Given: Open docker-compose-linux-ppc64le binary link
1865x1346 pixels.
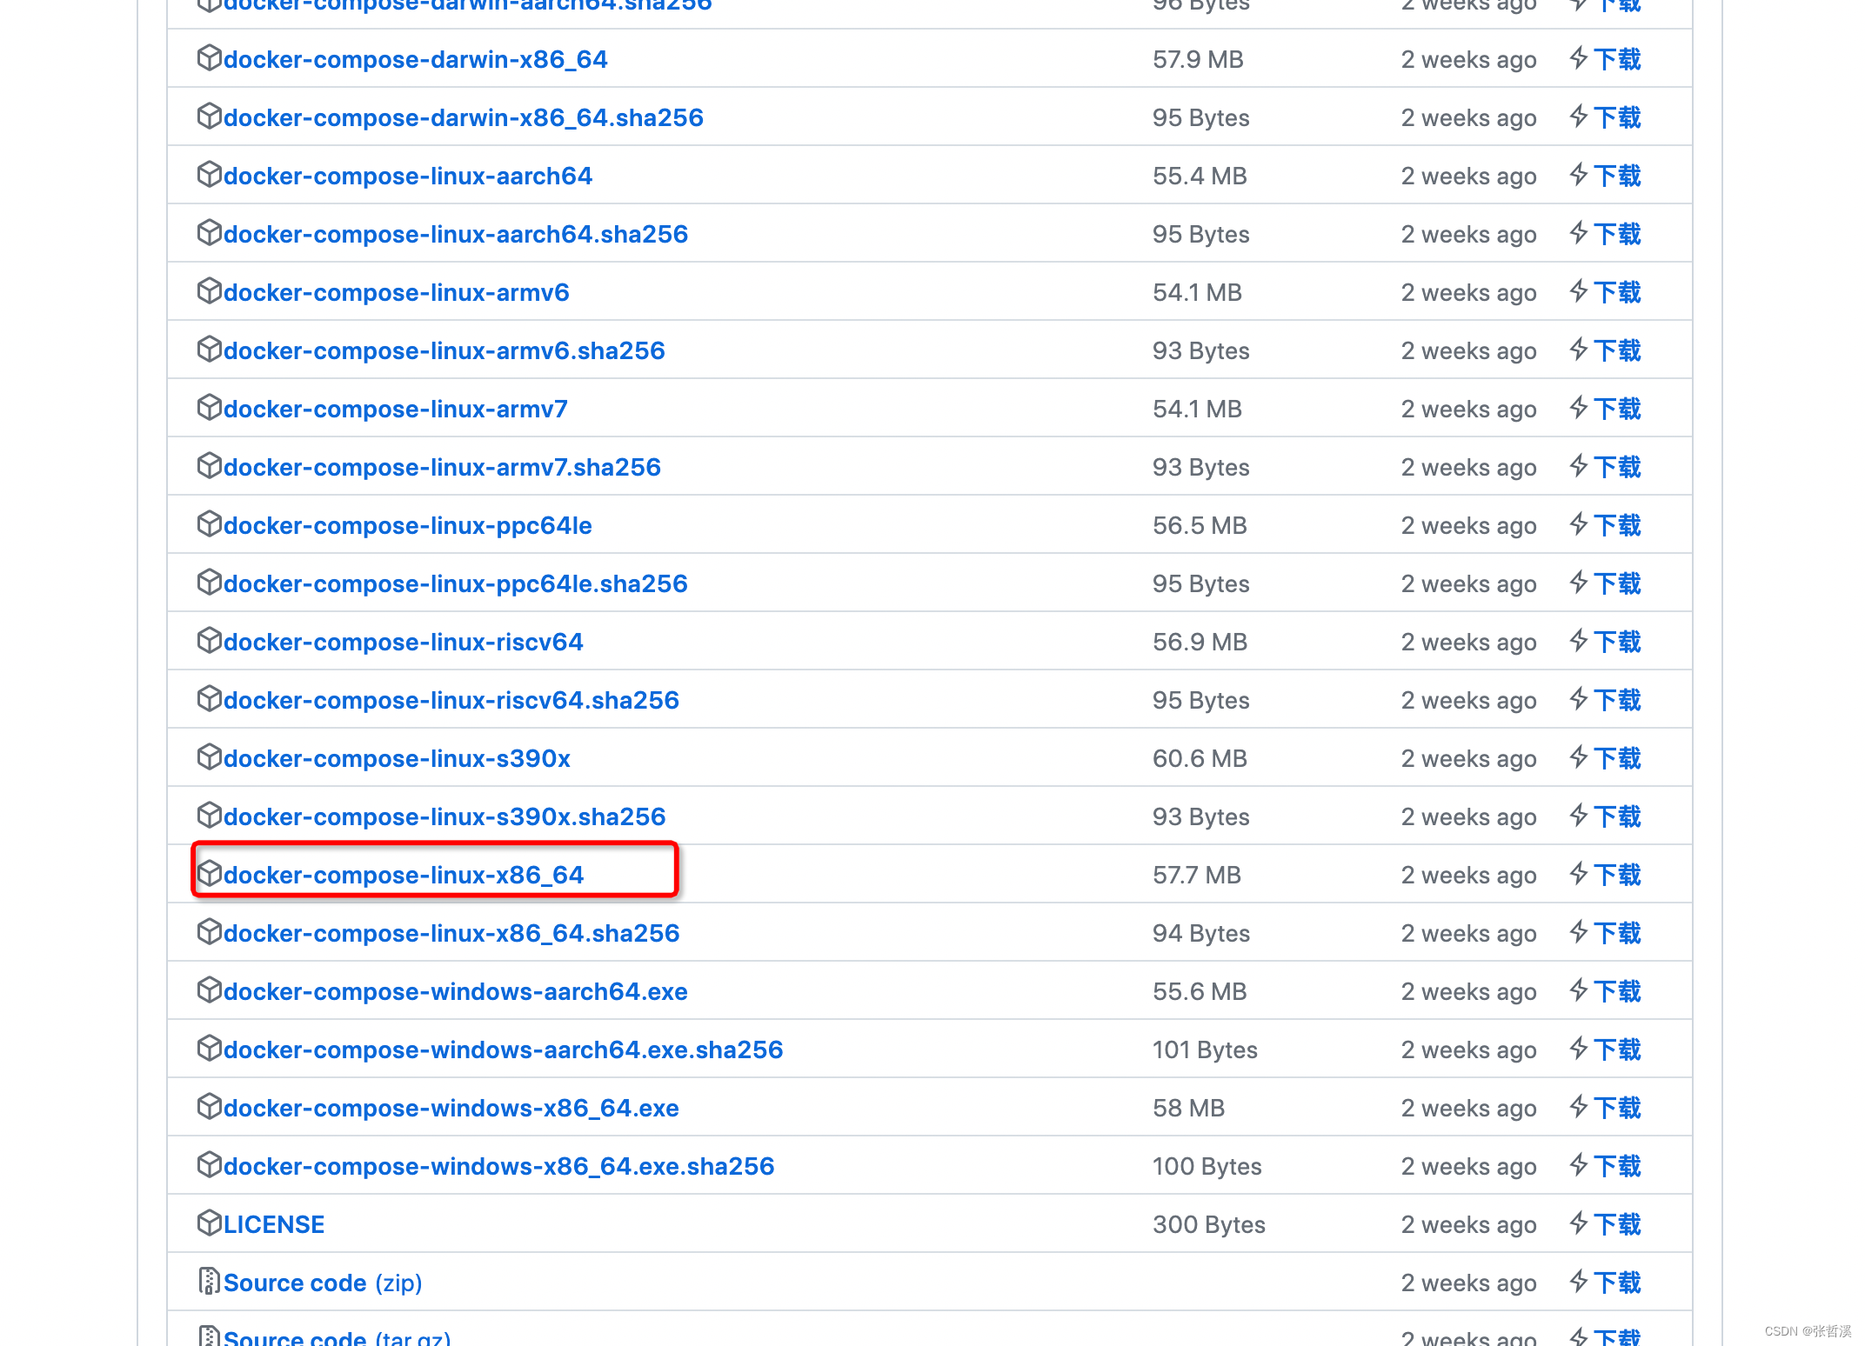Looking at the screenshot, I should pyautogui.click(x=407, y=525).
